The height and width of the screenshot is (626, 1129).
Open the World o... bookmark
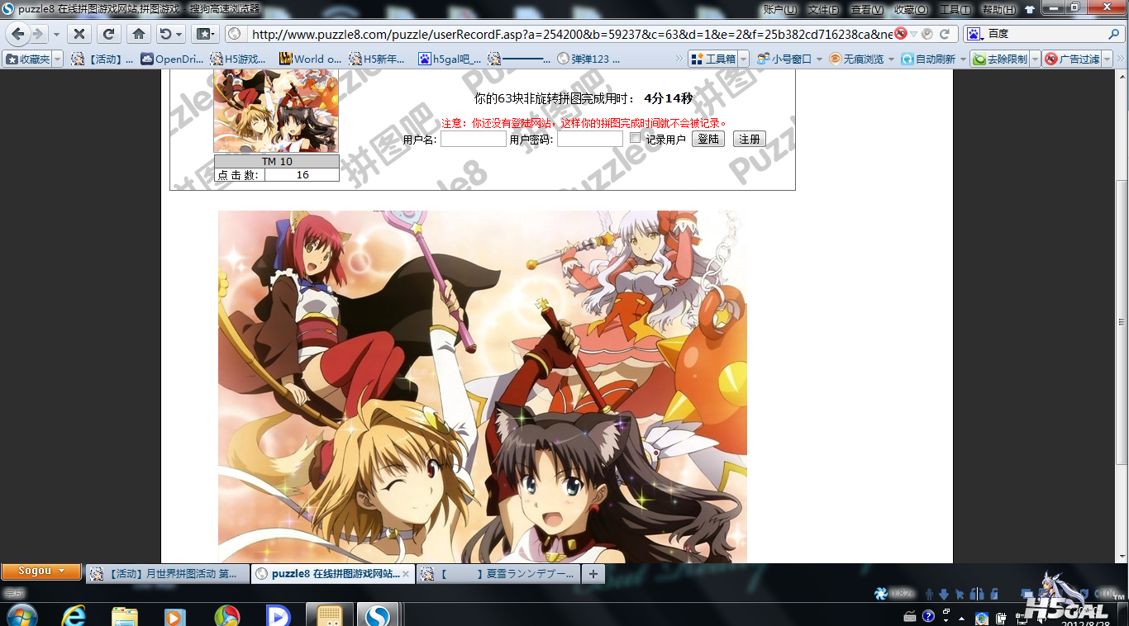(x=310, y=59)
